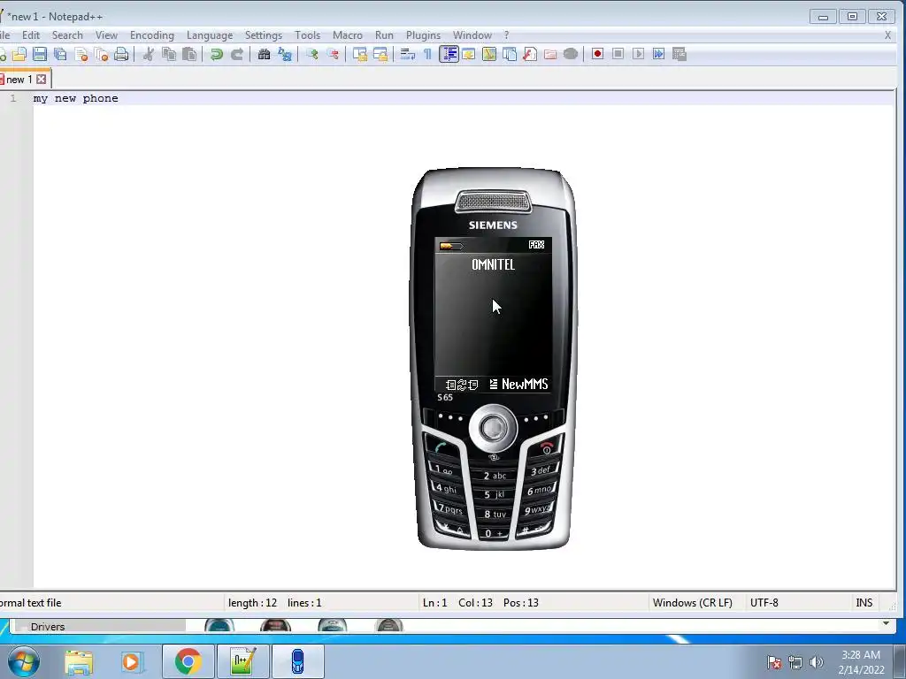Click the Windows (CR LF) status entry

692,602
